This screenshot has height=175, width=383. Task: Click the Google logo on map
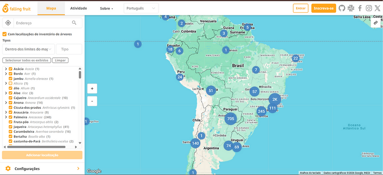pyautogui.click(x=94, y=171)
